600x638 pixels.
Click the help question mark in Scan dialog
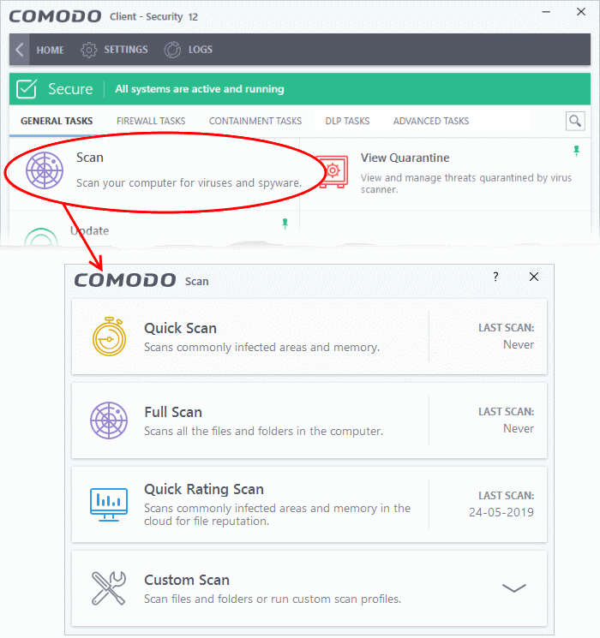495,277
